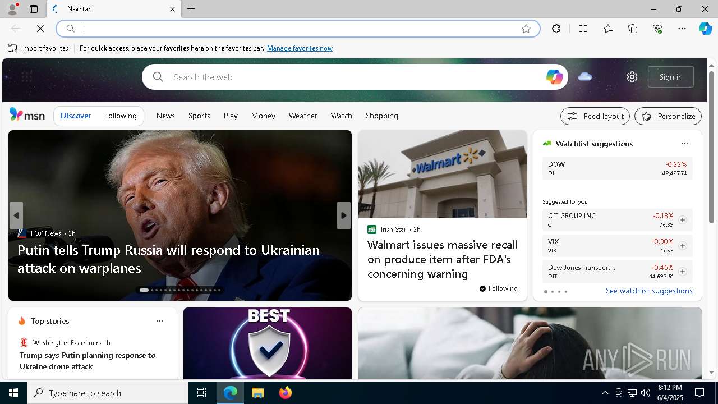Screen dimensions: 718x404
Task: Open the profile icon in title bar
Action: coord(12,9)
